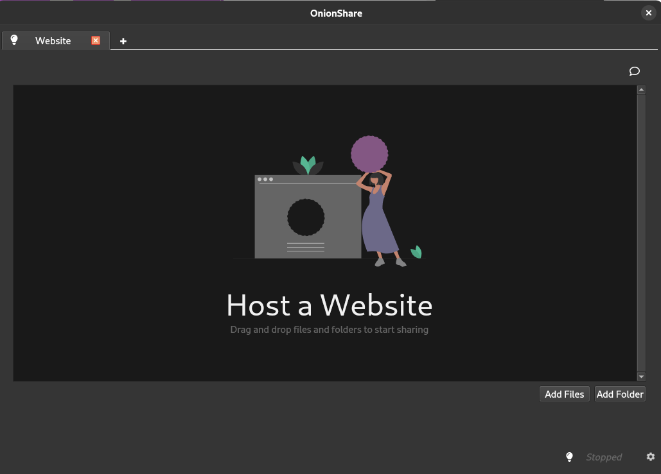Switch to the Website tab
This screenshot has width=661, height=474.
tap(53, 41)
